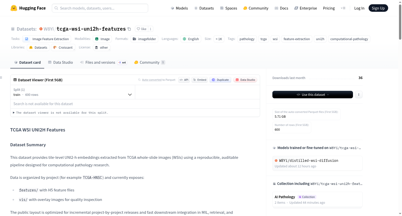Go to Datasets in top navigation
The width and height of the screenshot is (402, 216).
[x=204, y=8]
